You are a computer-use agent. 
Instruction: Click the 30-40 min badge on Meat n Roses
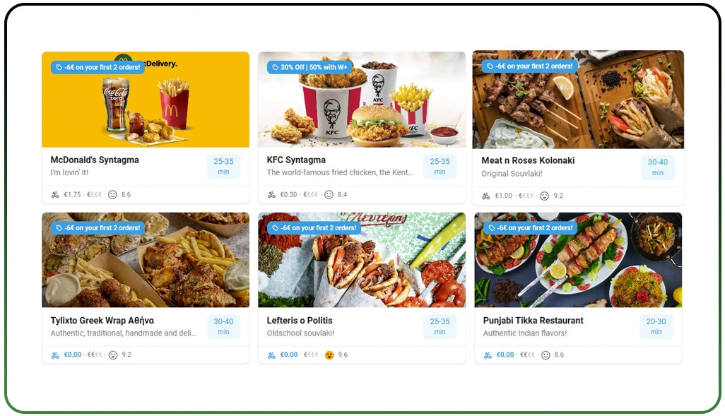point(657,167)
